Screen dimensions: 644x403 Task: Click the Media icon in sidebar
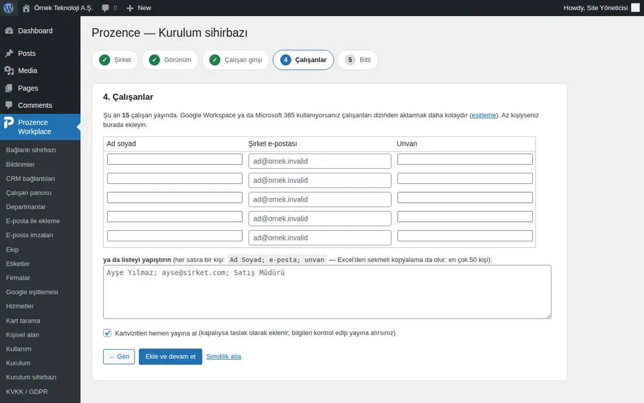coord(9,71)
